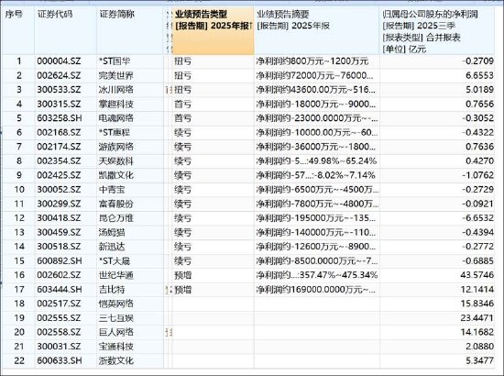
Task: Click net profit value -1.0762
Action: tap(478, 175)
